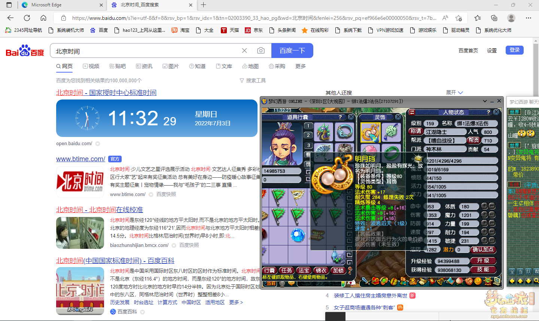Screen dimensions: 539x321
Task: Click the blue ring equipment slot
Action: click(x=344, y=132)
